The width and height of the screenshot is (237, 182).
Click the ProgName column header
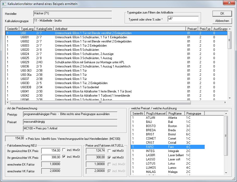tap(176, 113)
